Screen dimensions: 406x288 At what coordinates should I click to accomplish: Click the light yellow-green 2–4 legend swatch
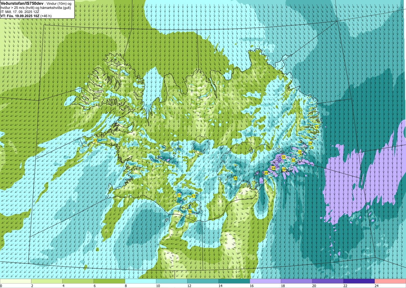click(47, 281)
